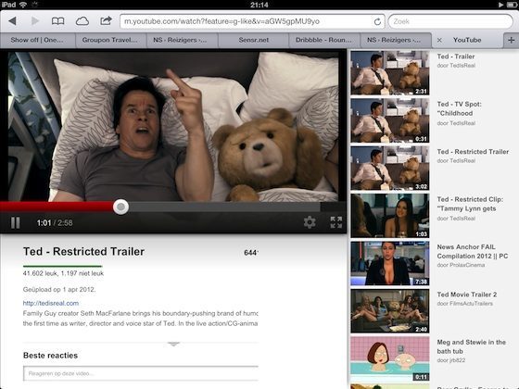519x389 pixels.
Task: Switch to the Sensr.net tab
Action: (x=254, y=40)
